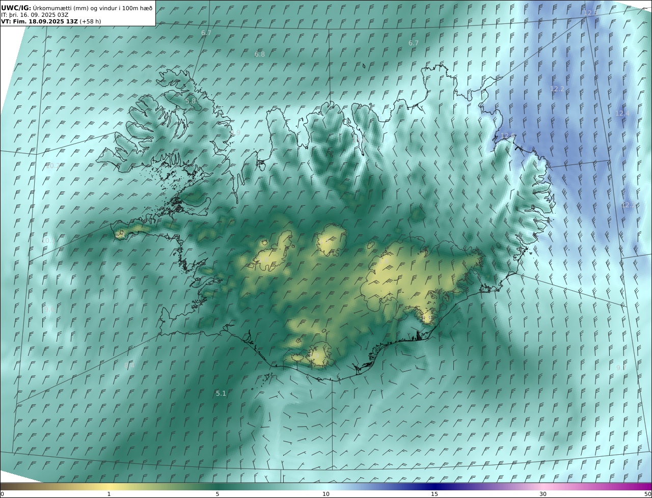Click the '50' tick label on the colorbar
Screen dimensions: 652x498
(647, 494)
